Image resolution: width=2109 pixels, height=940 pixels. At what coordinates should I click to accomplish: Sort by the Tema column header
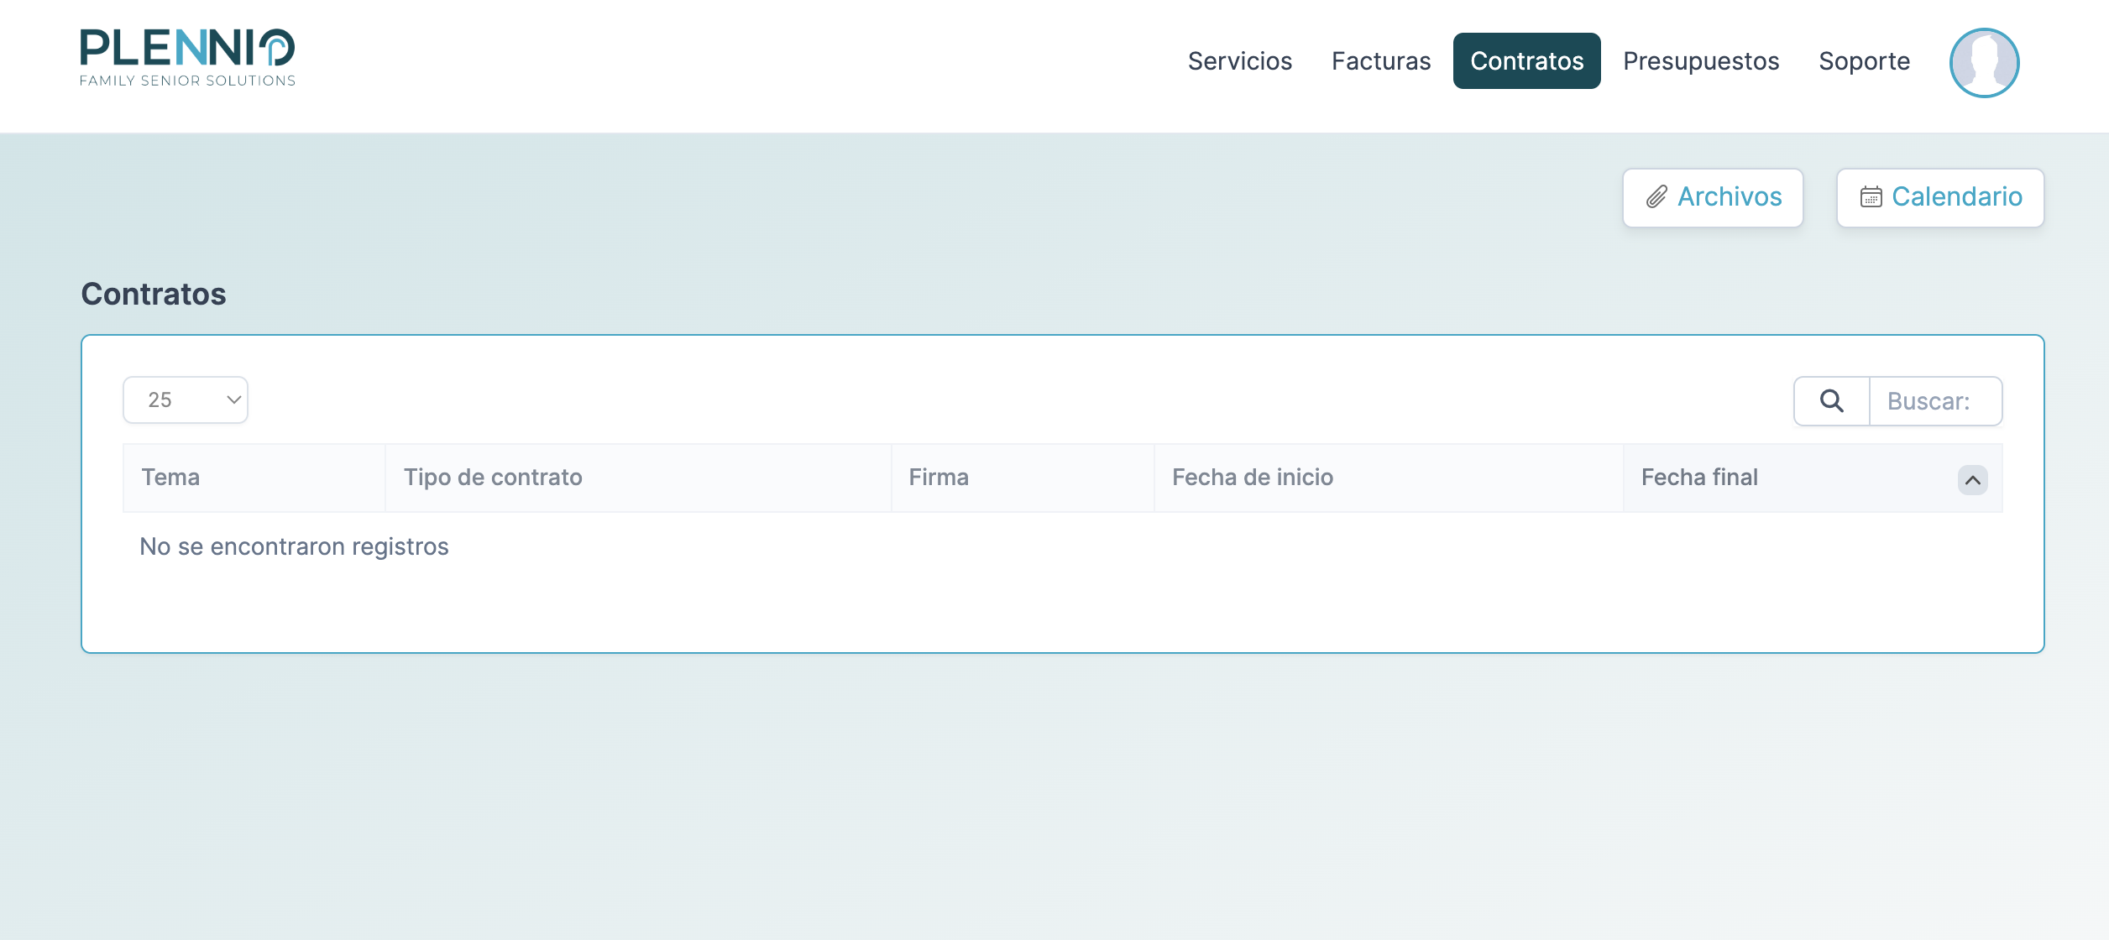pos(254,478)
